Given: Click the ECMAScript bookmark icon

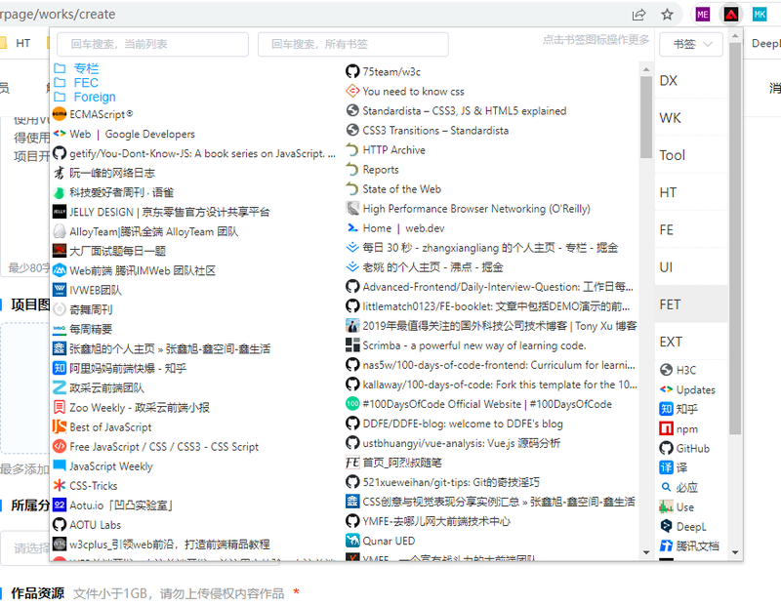Looking at the screenshot, I should tap(60, 114).
